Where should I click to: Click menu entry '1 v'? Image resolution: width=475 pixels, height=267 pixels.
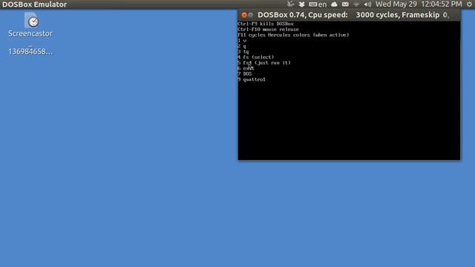pyautogui.click(x=242, y=41)
